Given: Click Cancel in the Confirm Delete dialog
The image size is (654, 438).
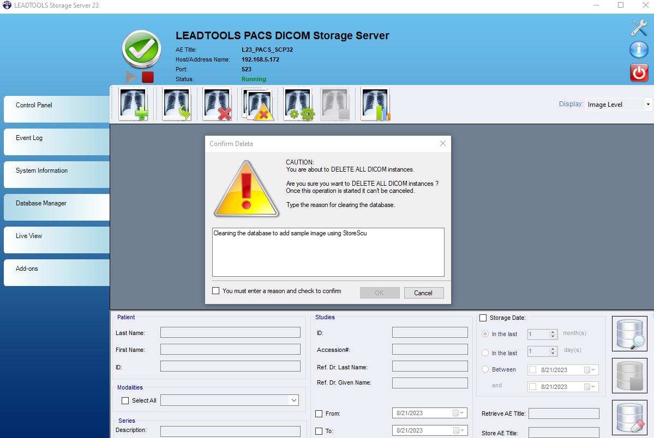Looking at the screenshot, I should click(x=424, y=293).
